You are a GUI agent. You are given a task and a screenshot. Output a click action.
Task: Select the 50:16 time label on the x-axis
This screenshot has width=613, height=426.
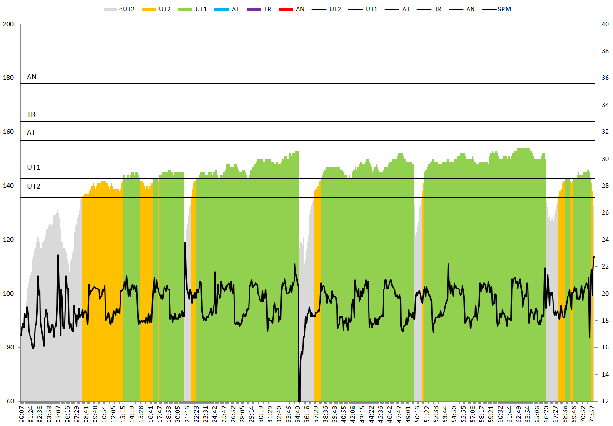tap(418, 415)
